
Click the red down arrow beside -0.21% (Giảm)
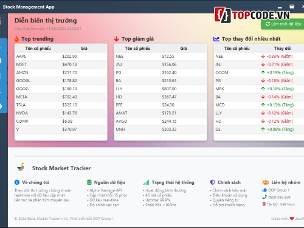pos(263,64)
